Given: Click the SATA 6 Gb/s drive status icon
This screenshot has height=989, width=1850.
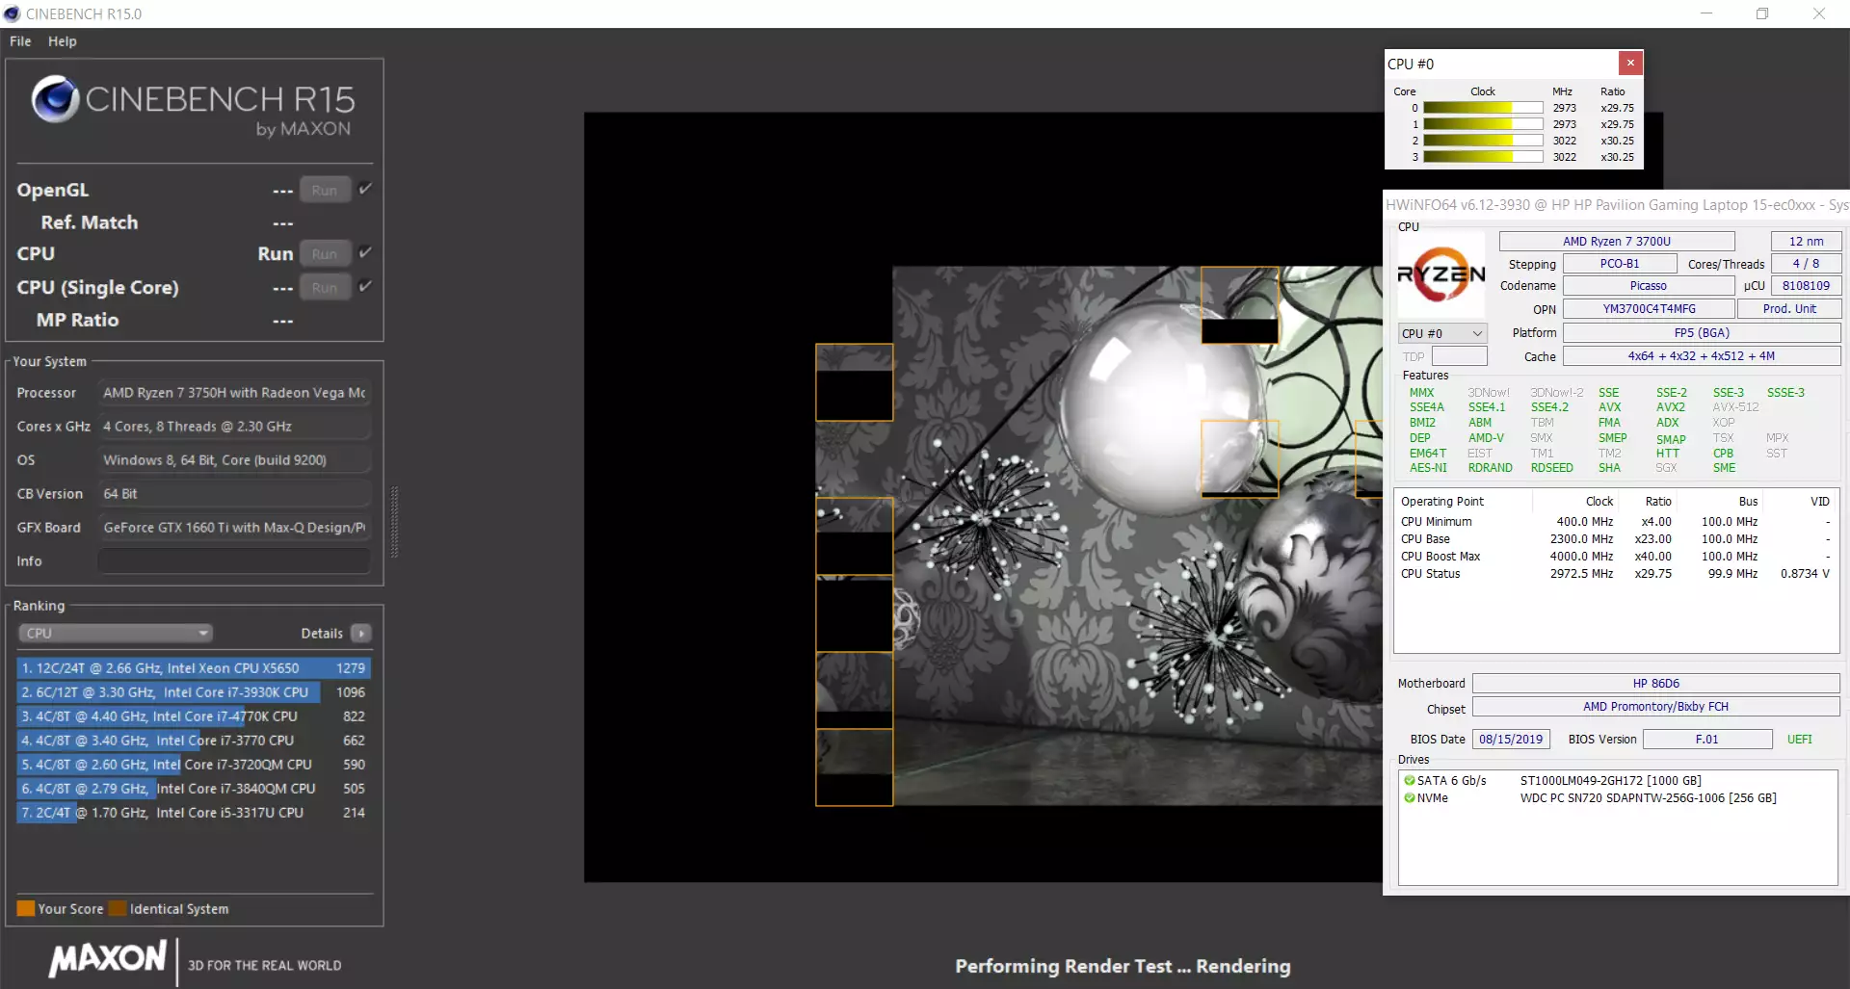Looking at the screenshot, I should 1410,781.
